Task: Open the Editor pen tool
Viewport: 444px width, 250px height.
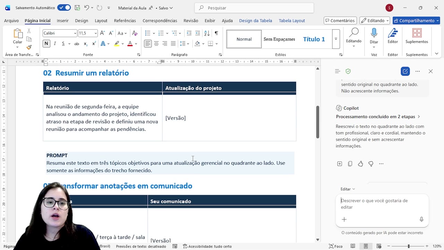Action: click(x=393, y=36)
